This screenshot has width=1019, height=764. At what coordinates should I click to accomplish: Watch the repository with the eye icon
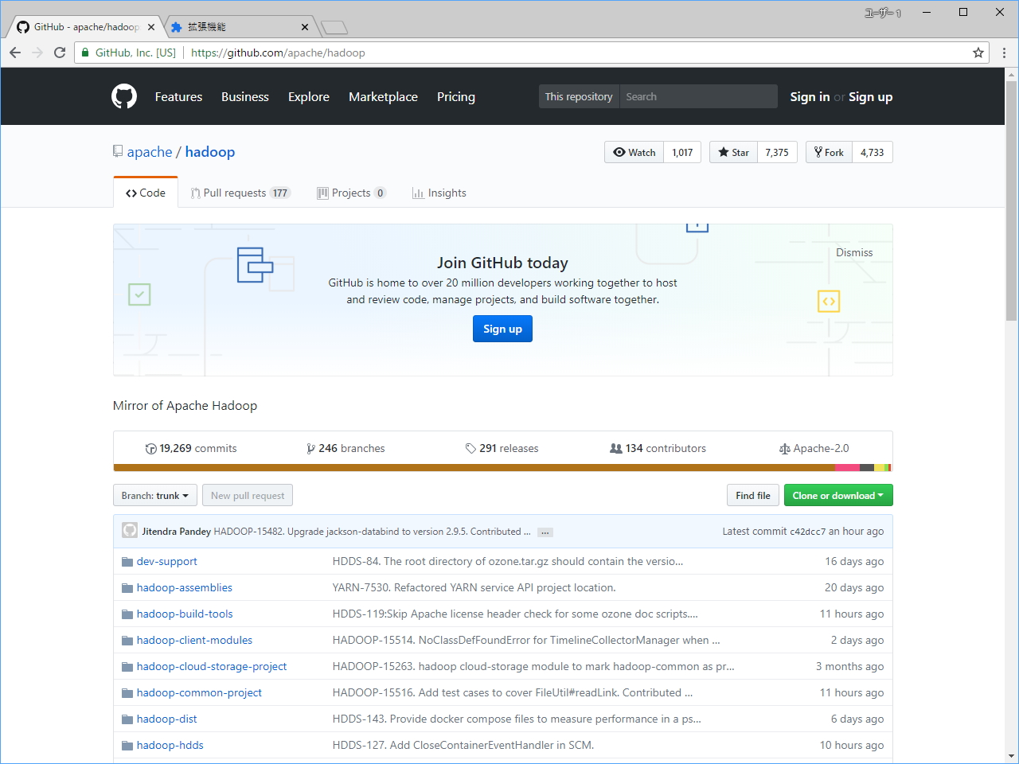(619, 152)
